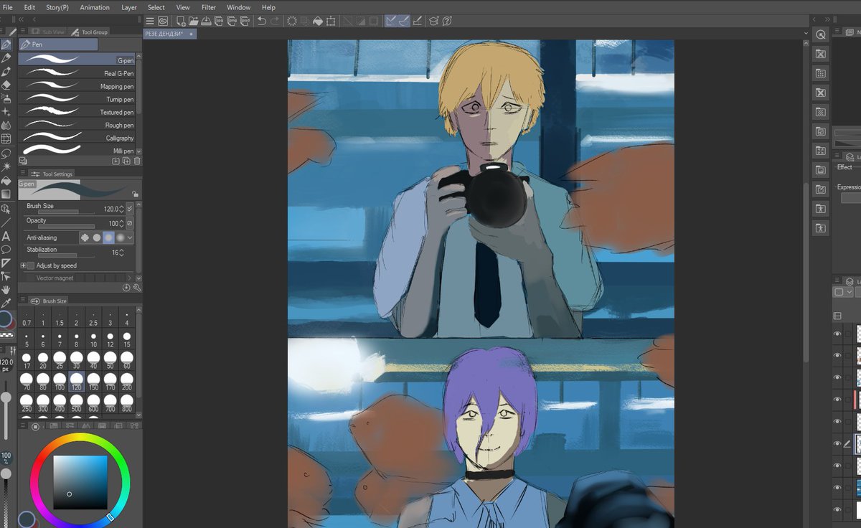
Task: Open Opacity dynamics button
Action: (130, 224)
